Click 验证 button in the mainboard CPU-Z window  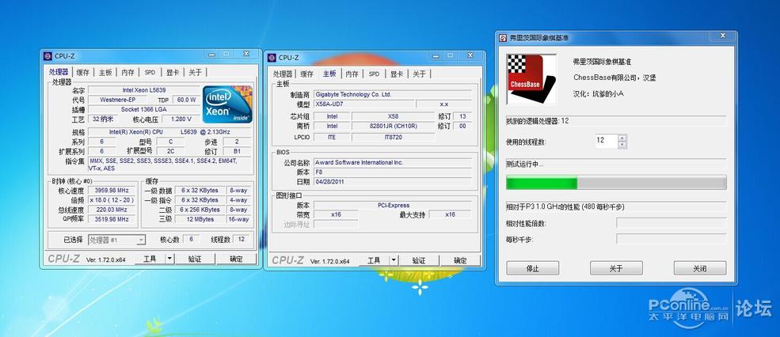pos(419,260)
